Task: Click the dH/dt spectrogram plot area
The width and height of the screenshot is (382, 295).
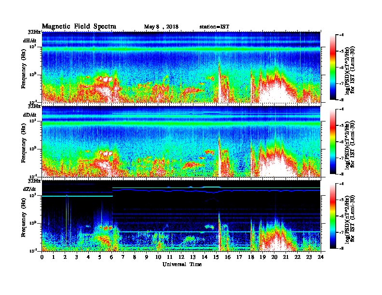Action: pos(181,67)
